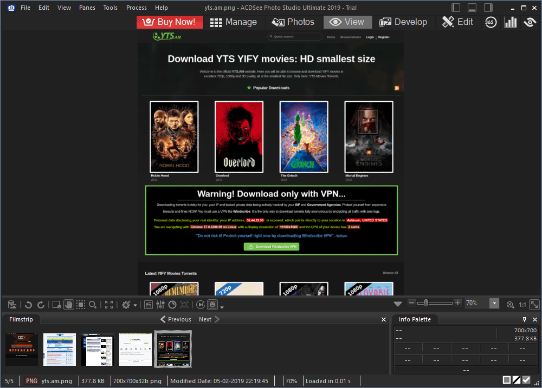Select the Filmstrip tab
Screen dimensions: 542x388
(x=21, y=319)
